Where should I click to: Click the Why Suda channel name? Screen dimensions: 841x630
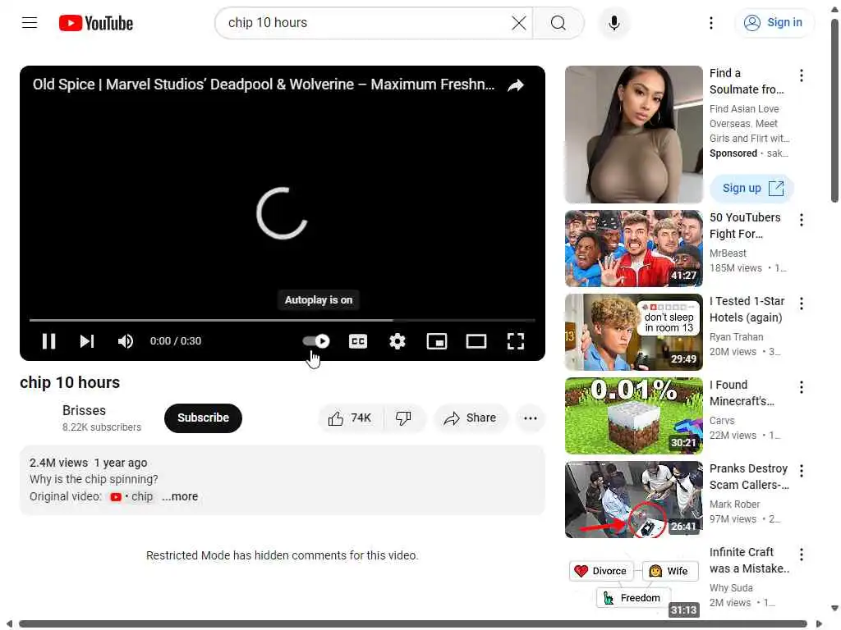[731, 587]
